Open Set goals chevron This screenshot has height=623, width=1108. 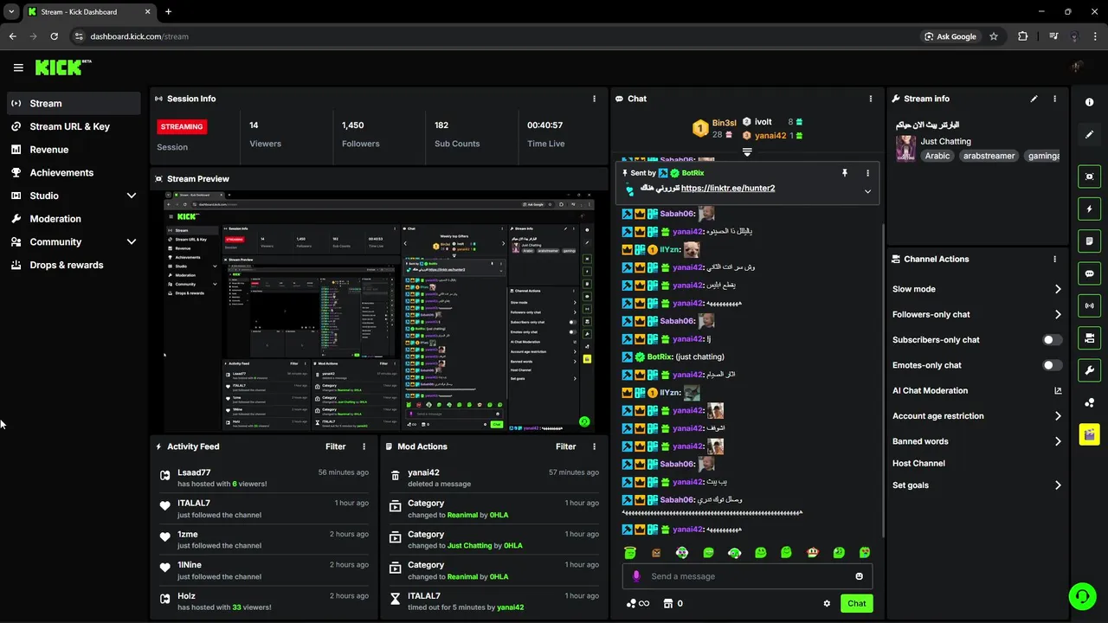click(1058, 485)
